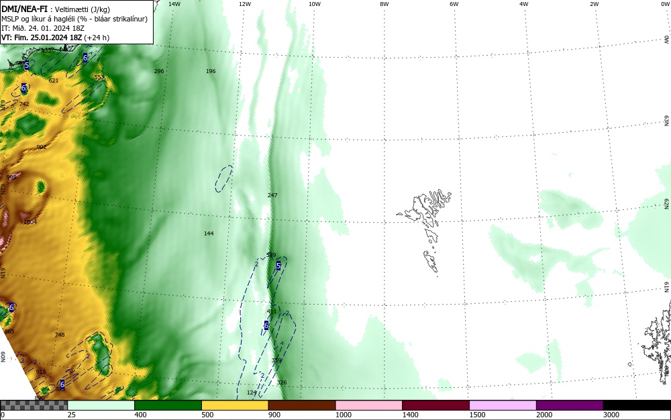Select the dark green 400–500 legend swatch
This screenshot has height=420, width=671.
(x=168, y=405)
